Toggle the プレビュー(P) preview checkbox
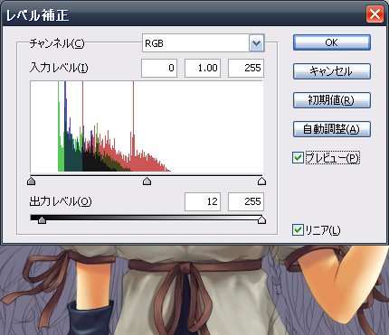Screen dimensions: 389x335 click(x=298, y=157)
